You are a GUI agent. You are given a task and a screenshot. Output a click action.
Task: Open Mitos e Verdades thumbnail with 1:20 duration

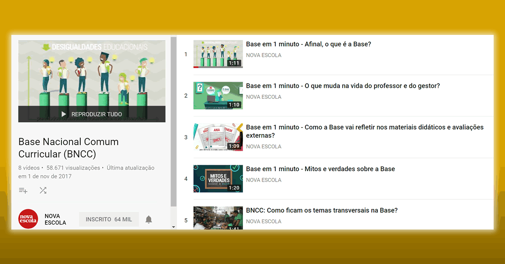coord(218,179)
